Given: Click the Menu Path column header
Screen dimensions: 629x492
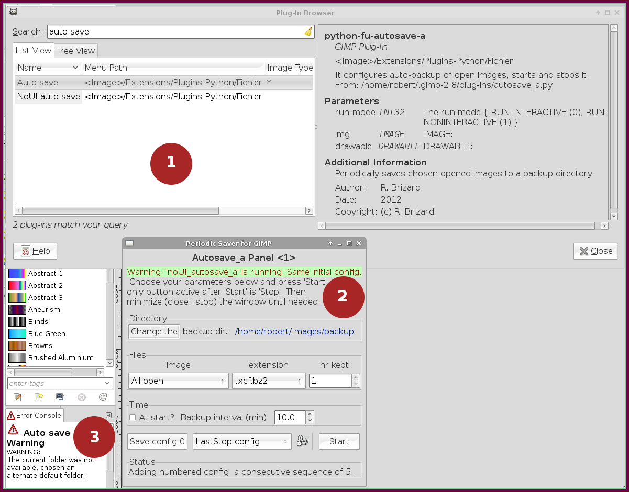Looking at the screenshot, I should (x=173, y=68).
